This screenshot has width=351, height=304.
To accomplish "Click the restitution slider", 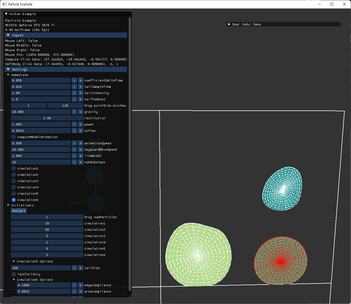I will (x=47, y=118).
